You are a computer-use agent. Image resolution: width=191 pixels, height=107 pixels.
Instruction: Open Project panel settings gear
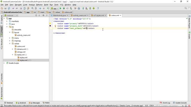43,15
